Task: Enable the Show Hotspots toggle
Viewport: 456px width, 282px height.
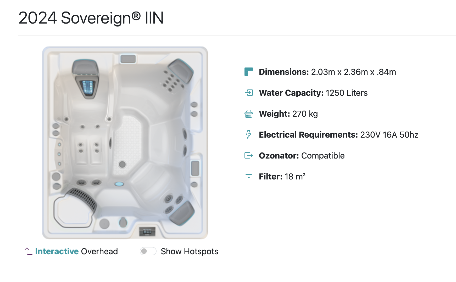Action: point(148,251)
